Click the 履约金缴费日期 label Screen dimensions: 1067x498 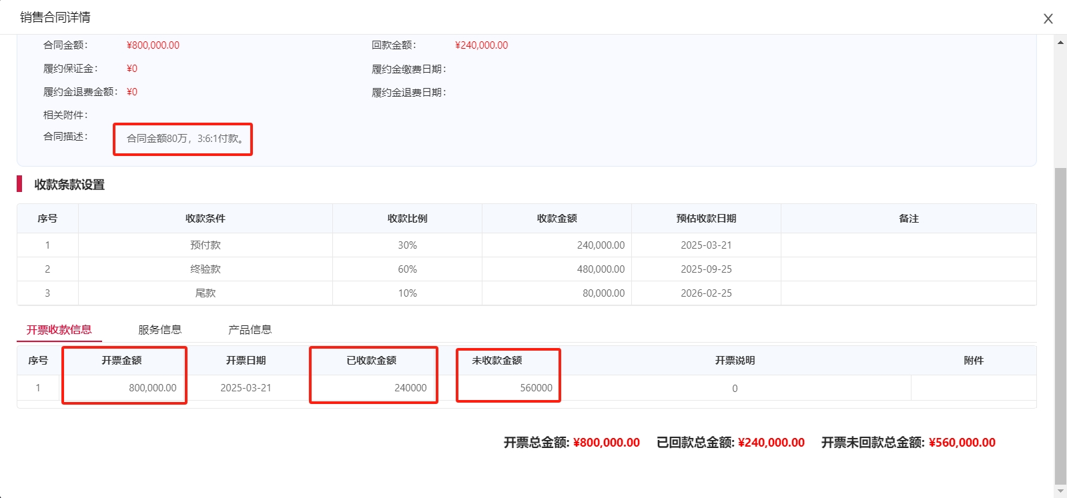(409, 69)
